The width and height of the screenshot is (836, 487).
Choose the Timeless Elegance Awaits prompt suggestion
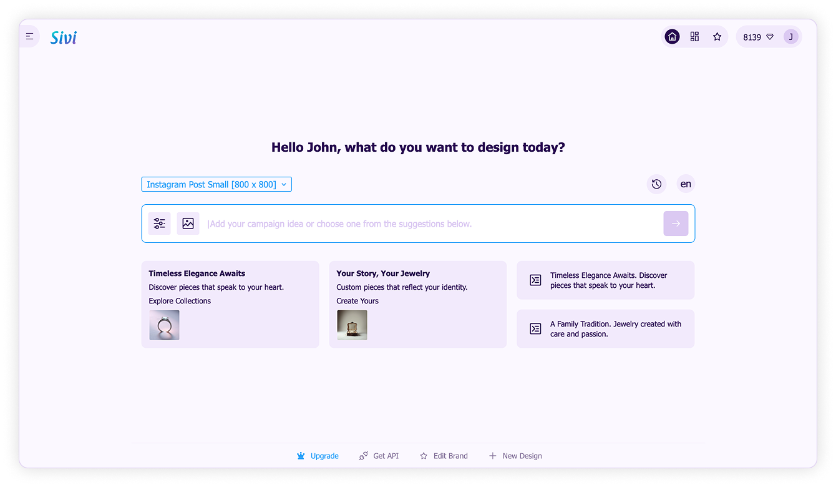click(605, 280)
